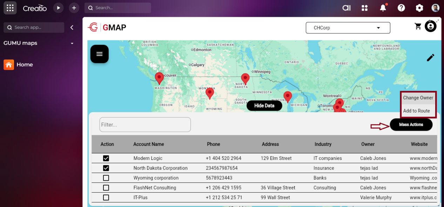The height and width of the screenshot is (207, 444).
Task: Open the GMAP account avatar icon
Action: coord(431,26)
